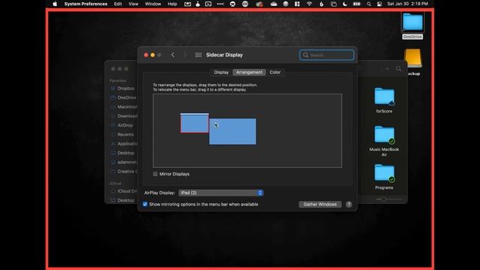
Task: Click the Wi-Fi status icon in menu bar
Action: pyautogui.click(x=309, y=4)
